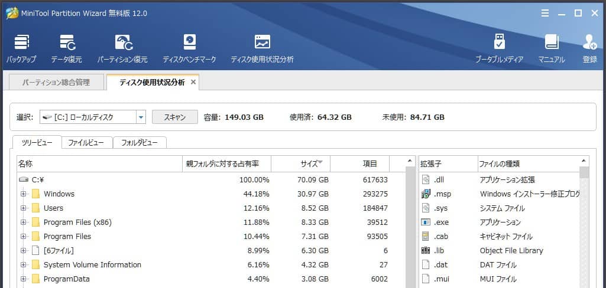This screenshot has width=606, height=288.
Task: Sort by 名称 column header
Action: click(99, 164)
